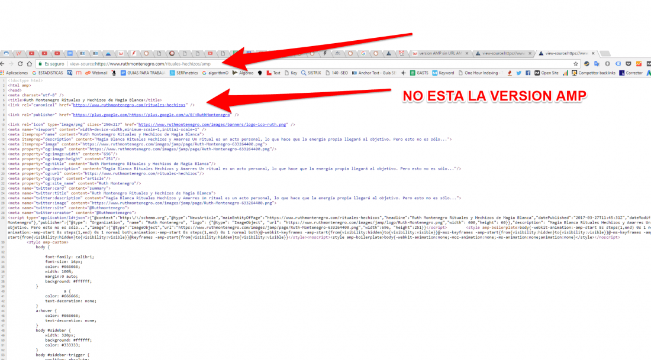Switch to the red 'W' tab
The height and width of the screenshot is (360, 651).
19,53
